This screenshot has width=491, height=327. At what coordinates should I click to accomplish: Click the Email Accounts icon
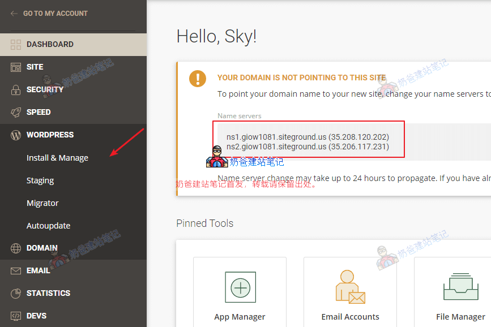350,287
